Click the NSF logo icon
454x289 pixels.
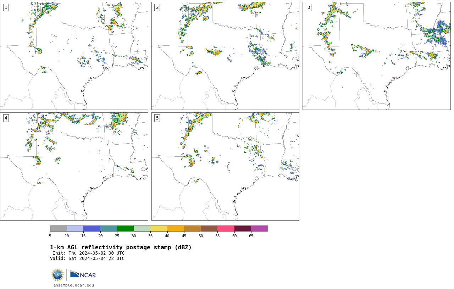pyautogui.click(x=58, y=275)
